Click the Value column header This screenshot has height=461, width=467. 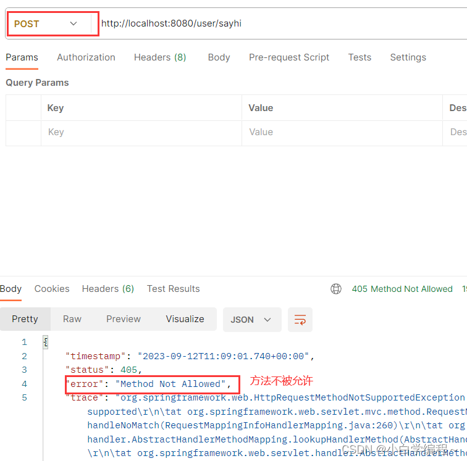[261, 108]
